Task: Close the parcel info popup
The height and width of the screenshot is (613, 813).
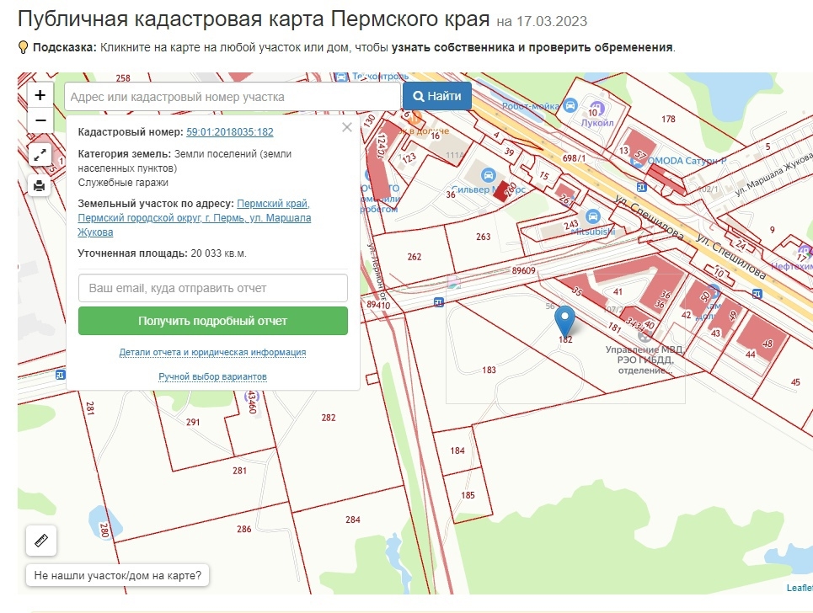Action: (347, 127)
